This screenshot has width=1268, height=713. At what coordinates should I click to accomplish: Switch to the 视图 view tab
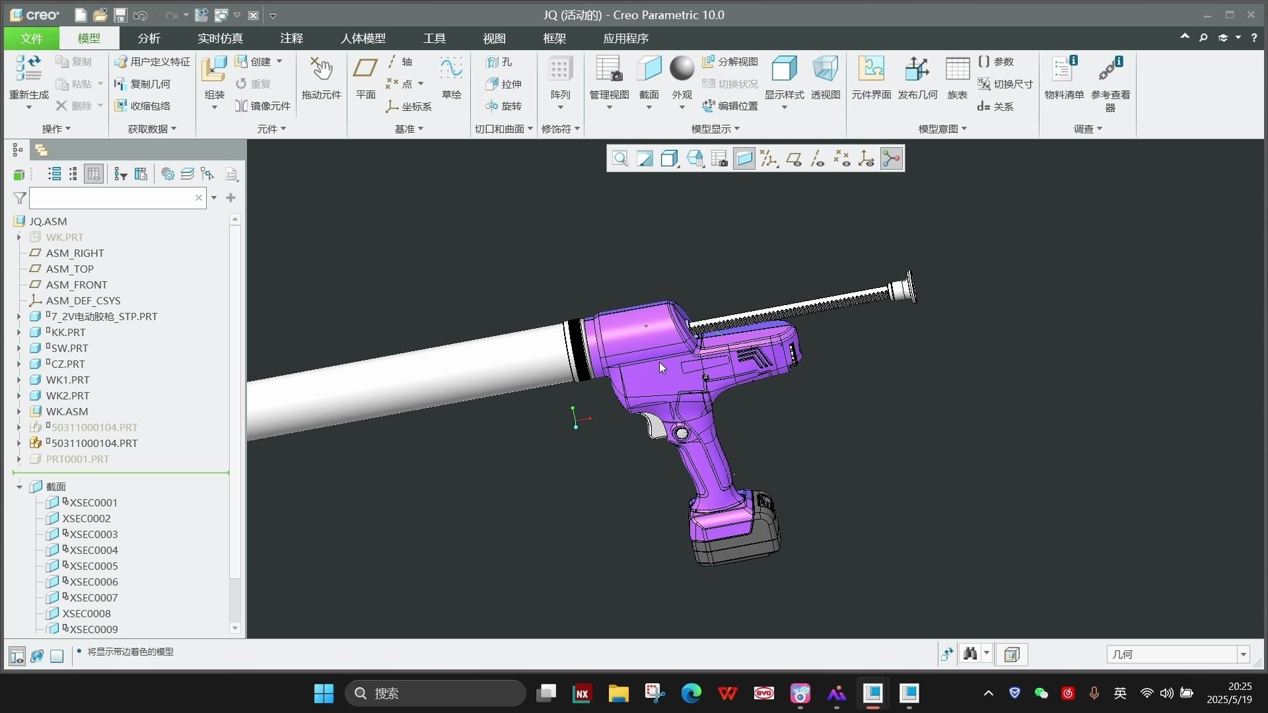(x=494, y=38)
